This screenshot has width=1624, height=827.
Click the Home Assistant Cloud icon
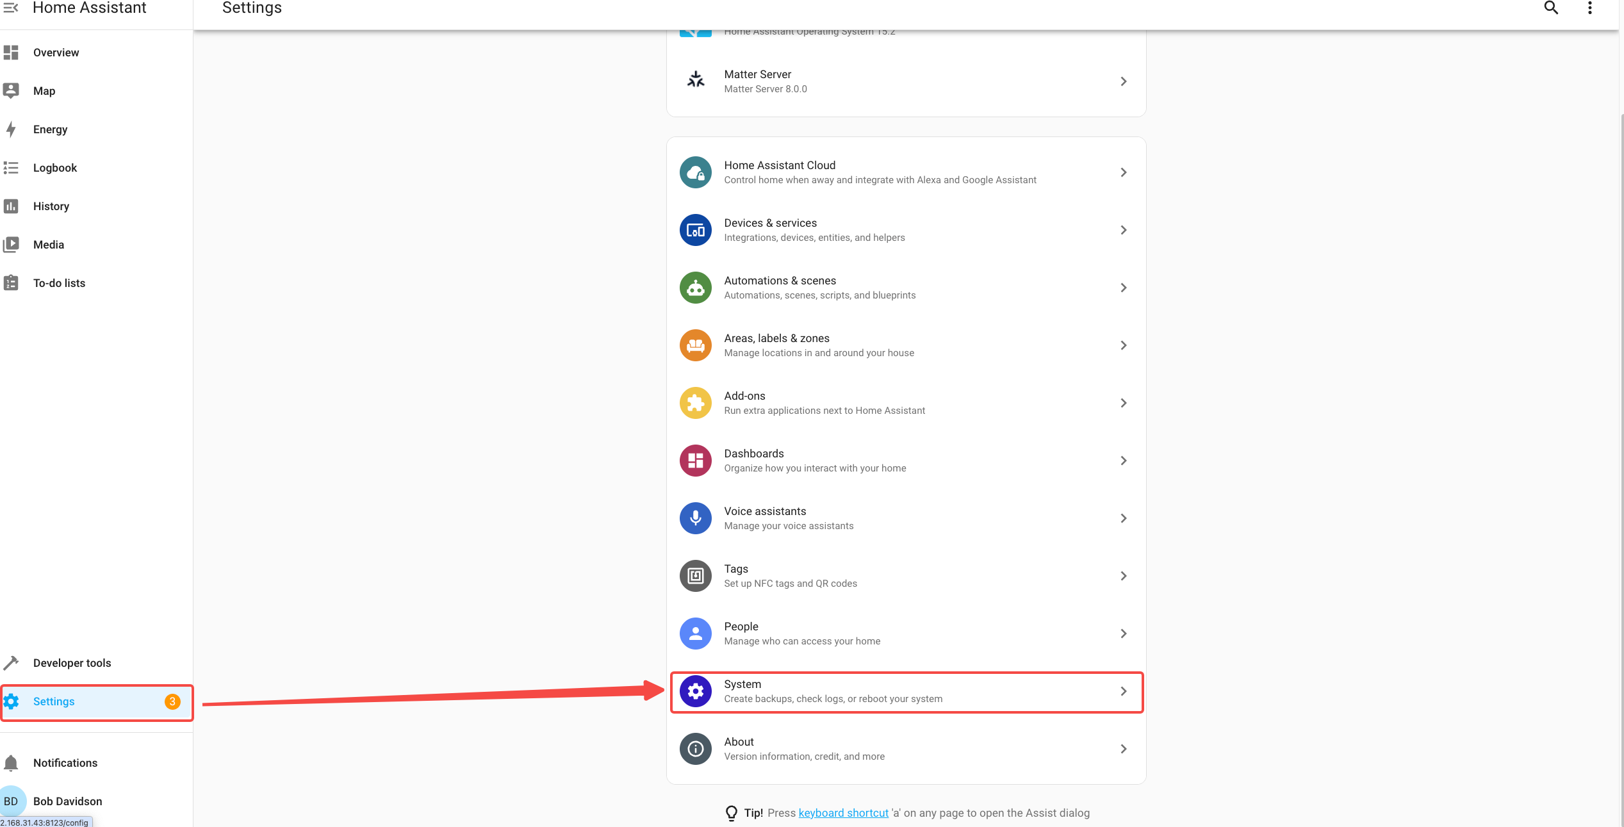tap(696, 172)
